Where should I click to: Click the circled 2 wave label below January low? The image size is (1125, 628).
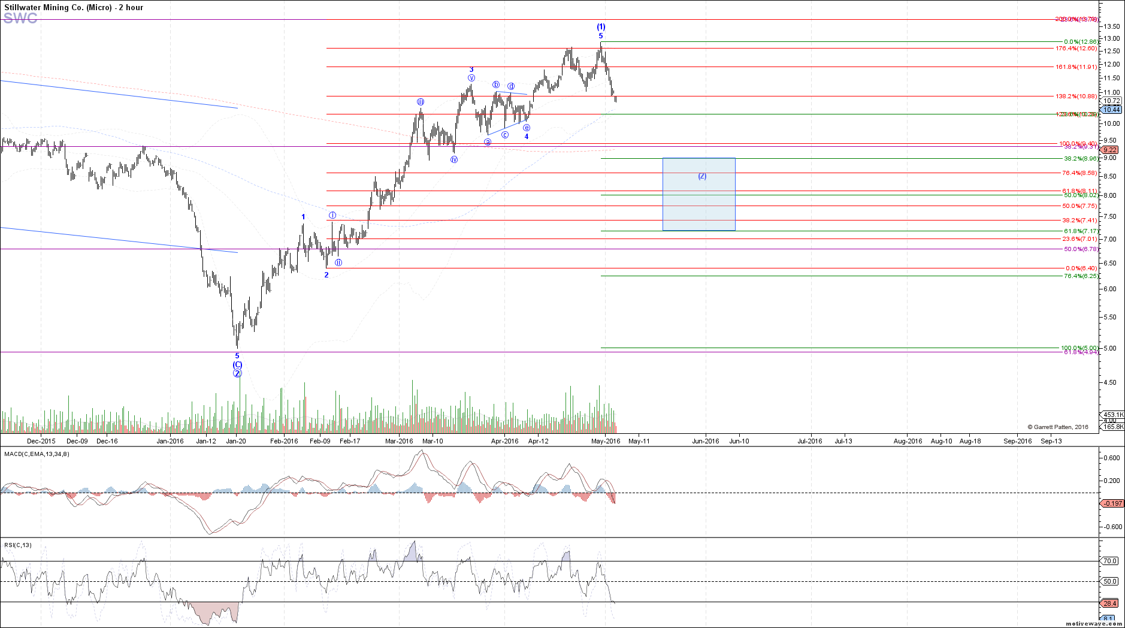click(x=237, y=373)
